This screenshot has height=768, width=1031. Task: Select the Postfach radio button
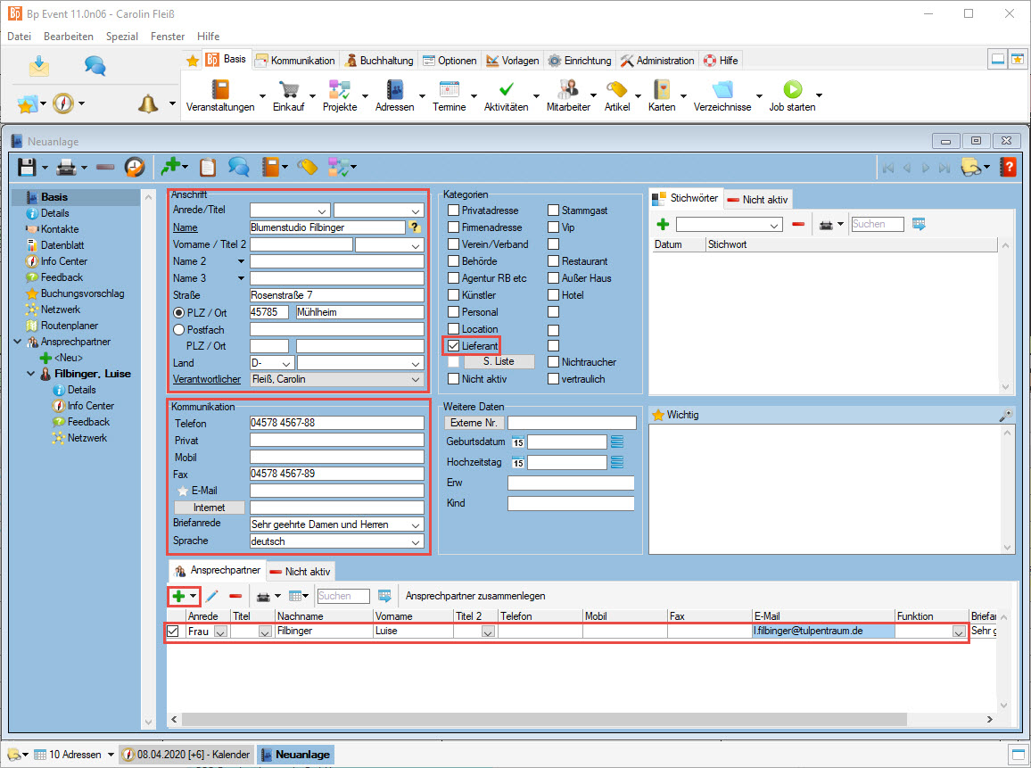tap(178, 329)
